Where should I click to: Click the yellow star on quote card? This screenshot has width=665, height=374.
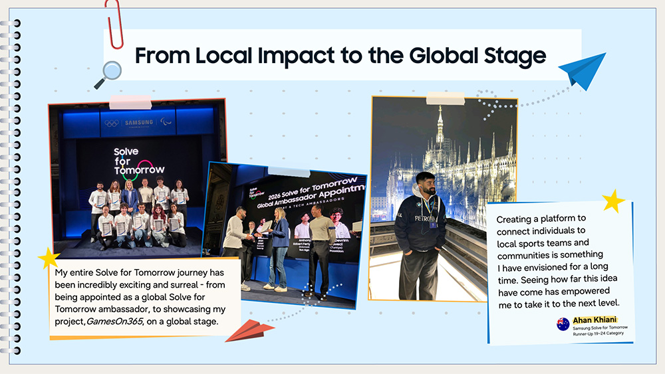(x=613, y=201)
